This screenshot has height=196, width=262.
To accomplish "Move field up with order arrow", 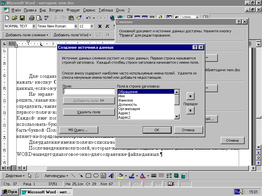I will (190, 96).
